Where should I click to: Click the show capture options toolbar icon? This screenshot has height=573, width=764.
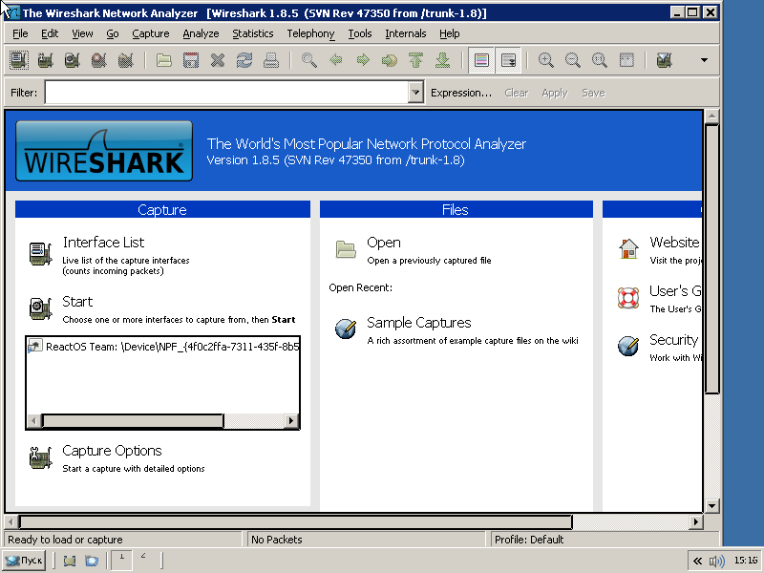[46, 60]
